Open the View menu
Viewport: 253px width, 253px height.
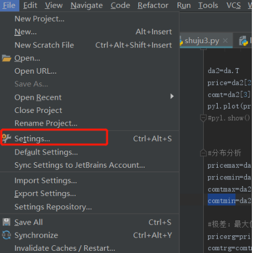point(54,6)
